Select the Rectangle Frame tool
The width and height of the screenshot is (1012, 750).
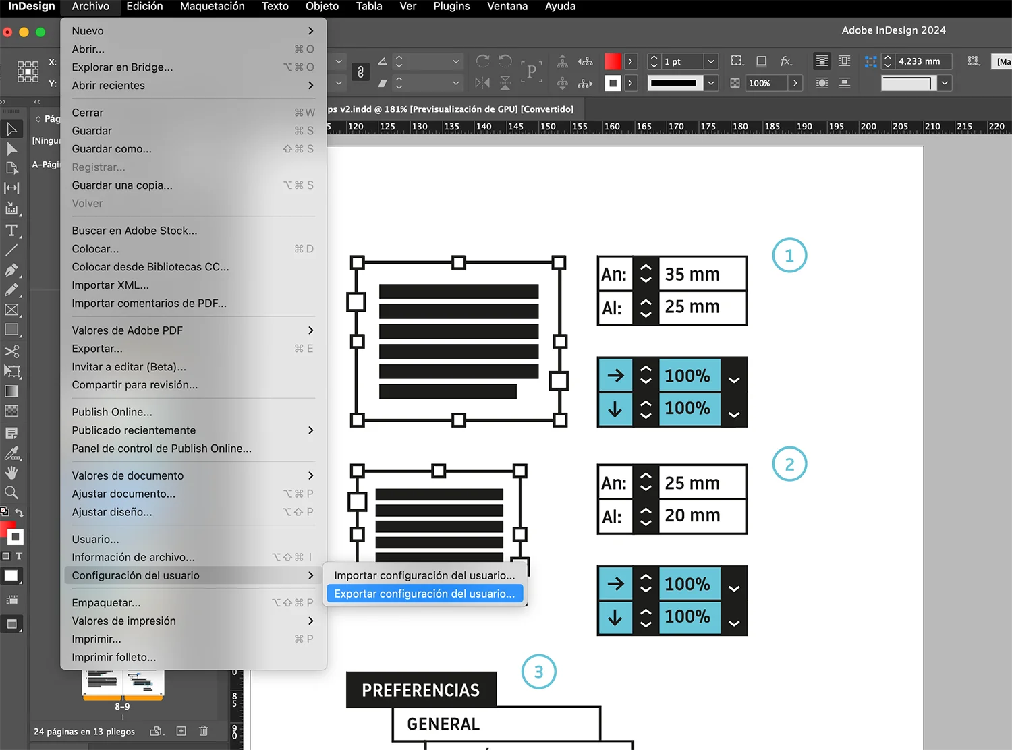point(11,310)
